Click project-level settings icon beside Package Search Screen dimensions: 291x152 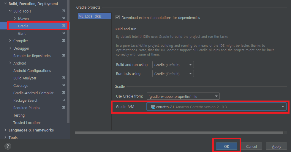tap(63, 100)
